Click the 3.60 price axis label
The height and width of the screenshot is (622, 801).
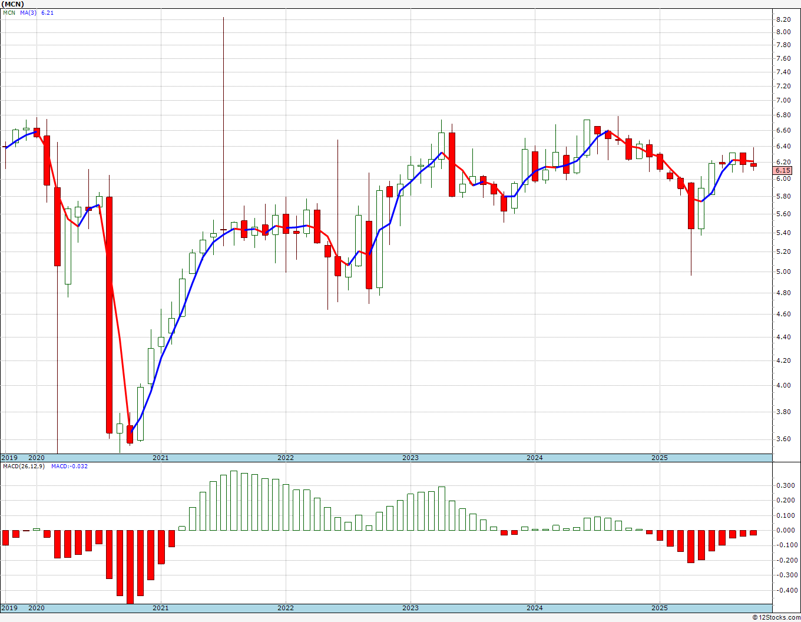[x=783, y=439]
